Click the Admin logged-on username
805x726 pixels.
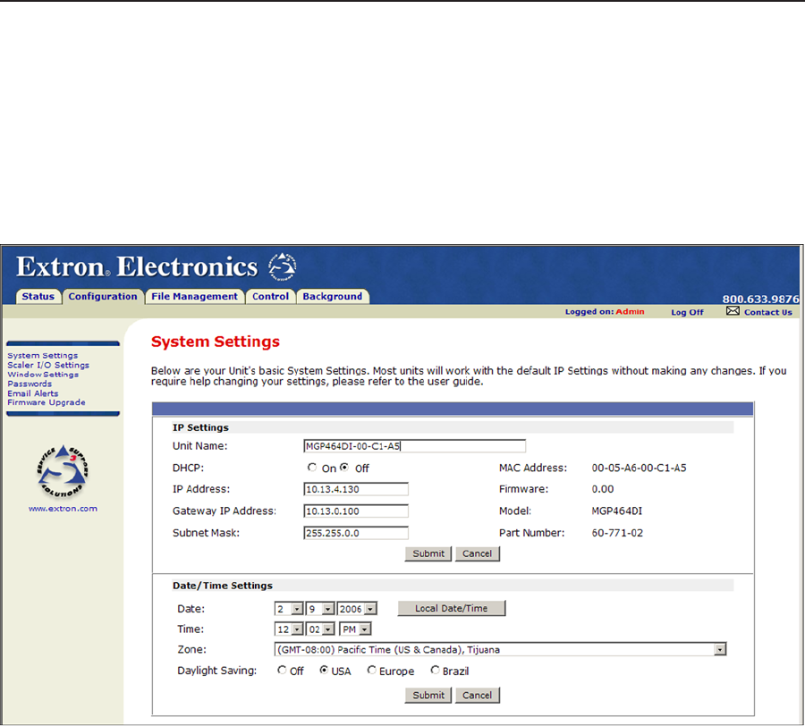[x=630, y=311]
